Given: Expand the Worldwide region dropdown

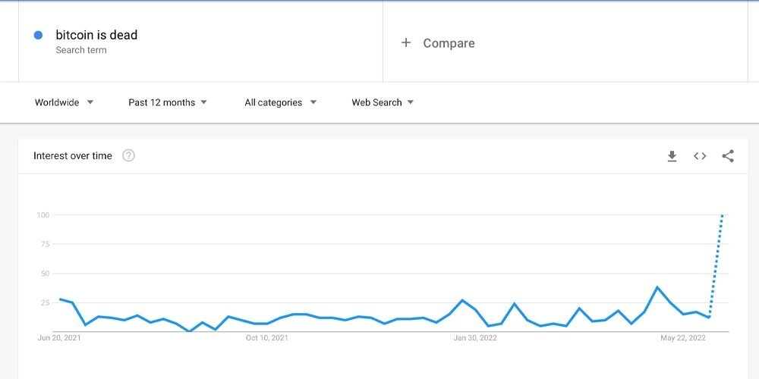Looking at the screenshot, I should coord(64,102).
